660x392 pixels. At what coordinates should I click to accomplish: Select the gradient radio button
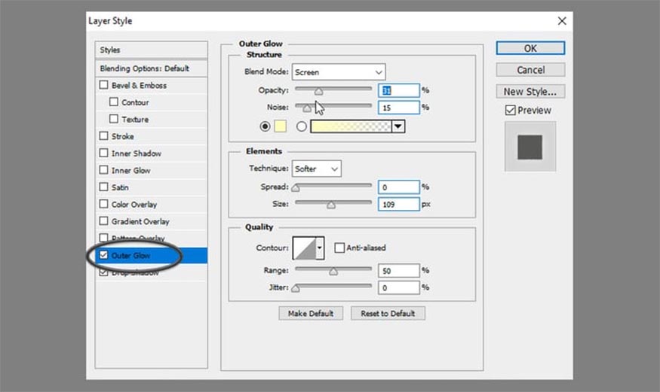(x=302, y=126)
